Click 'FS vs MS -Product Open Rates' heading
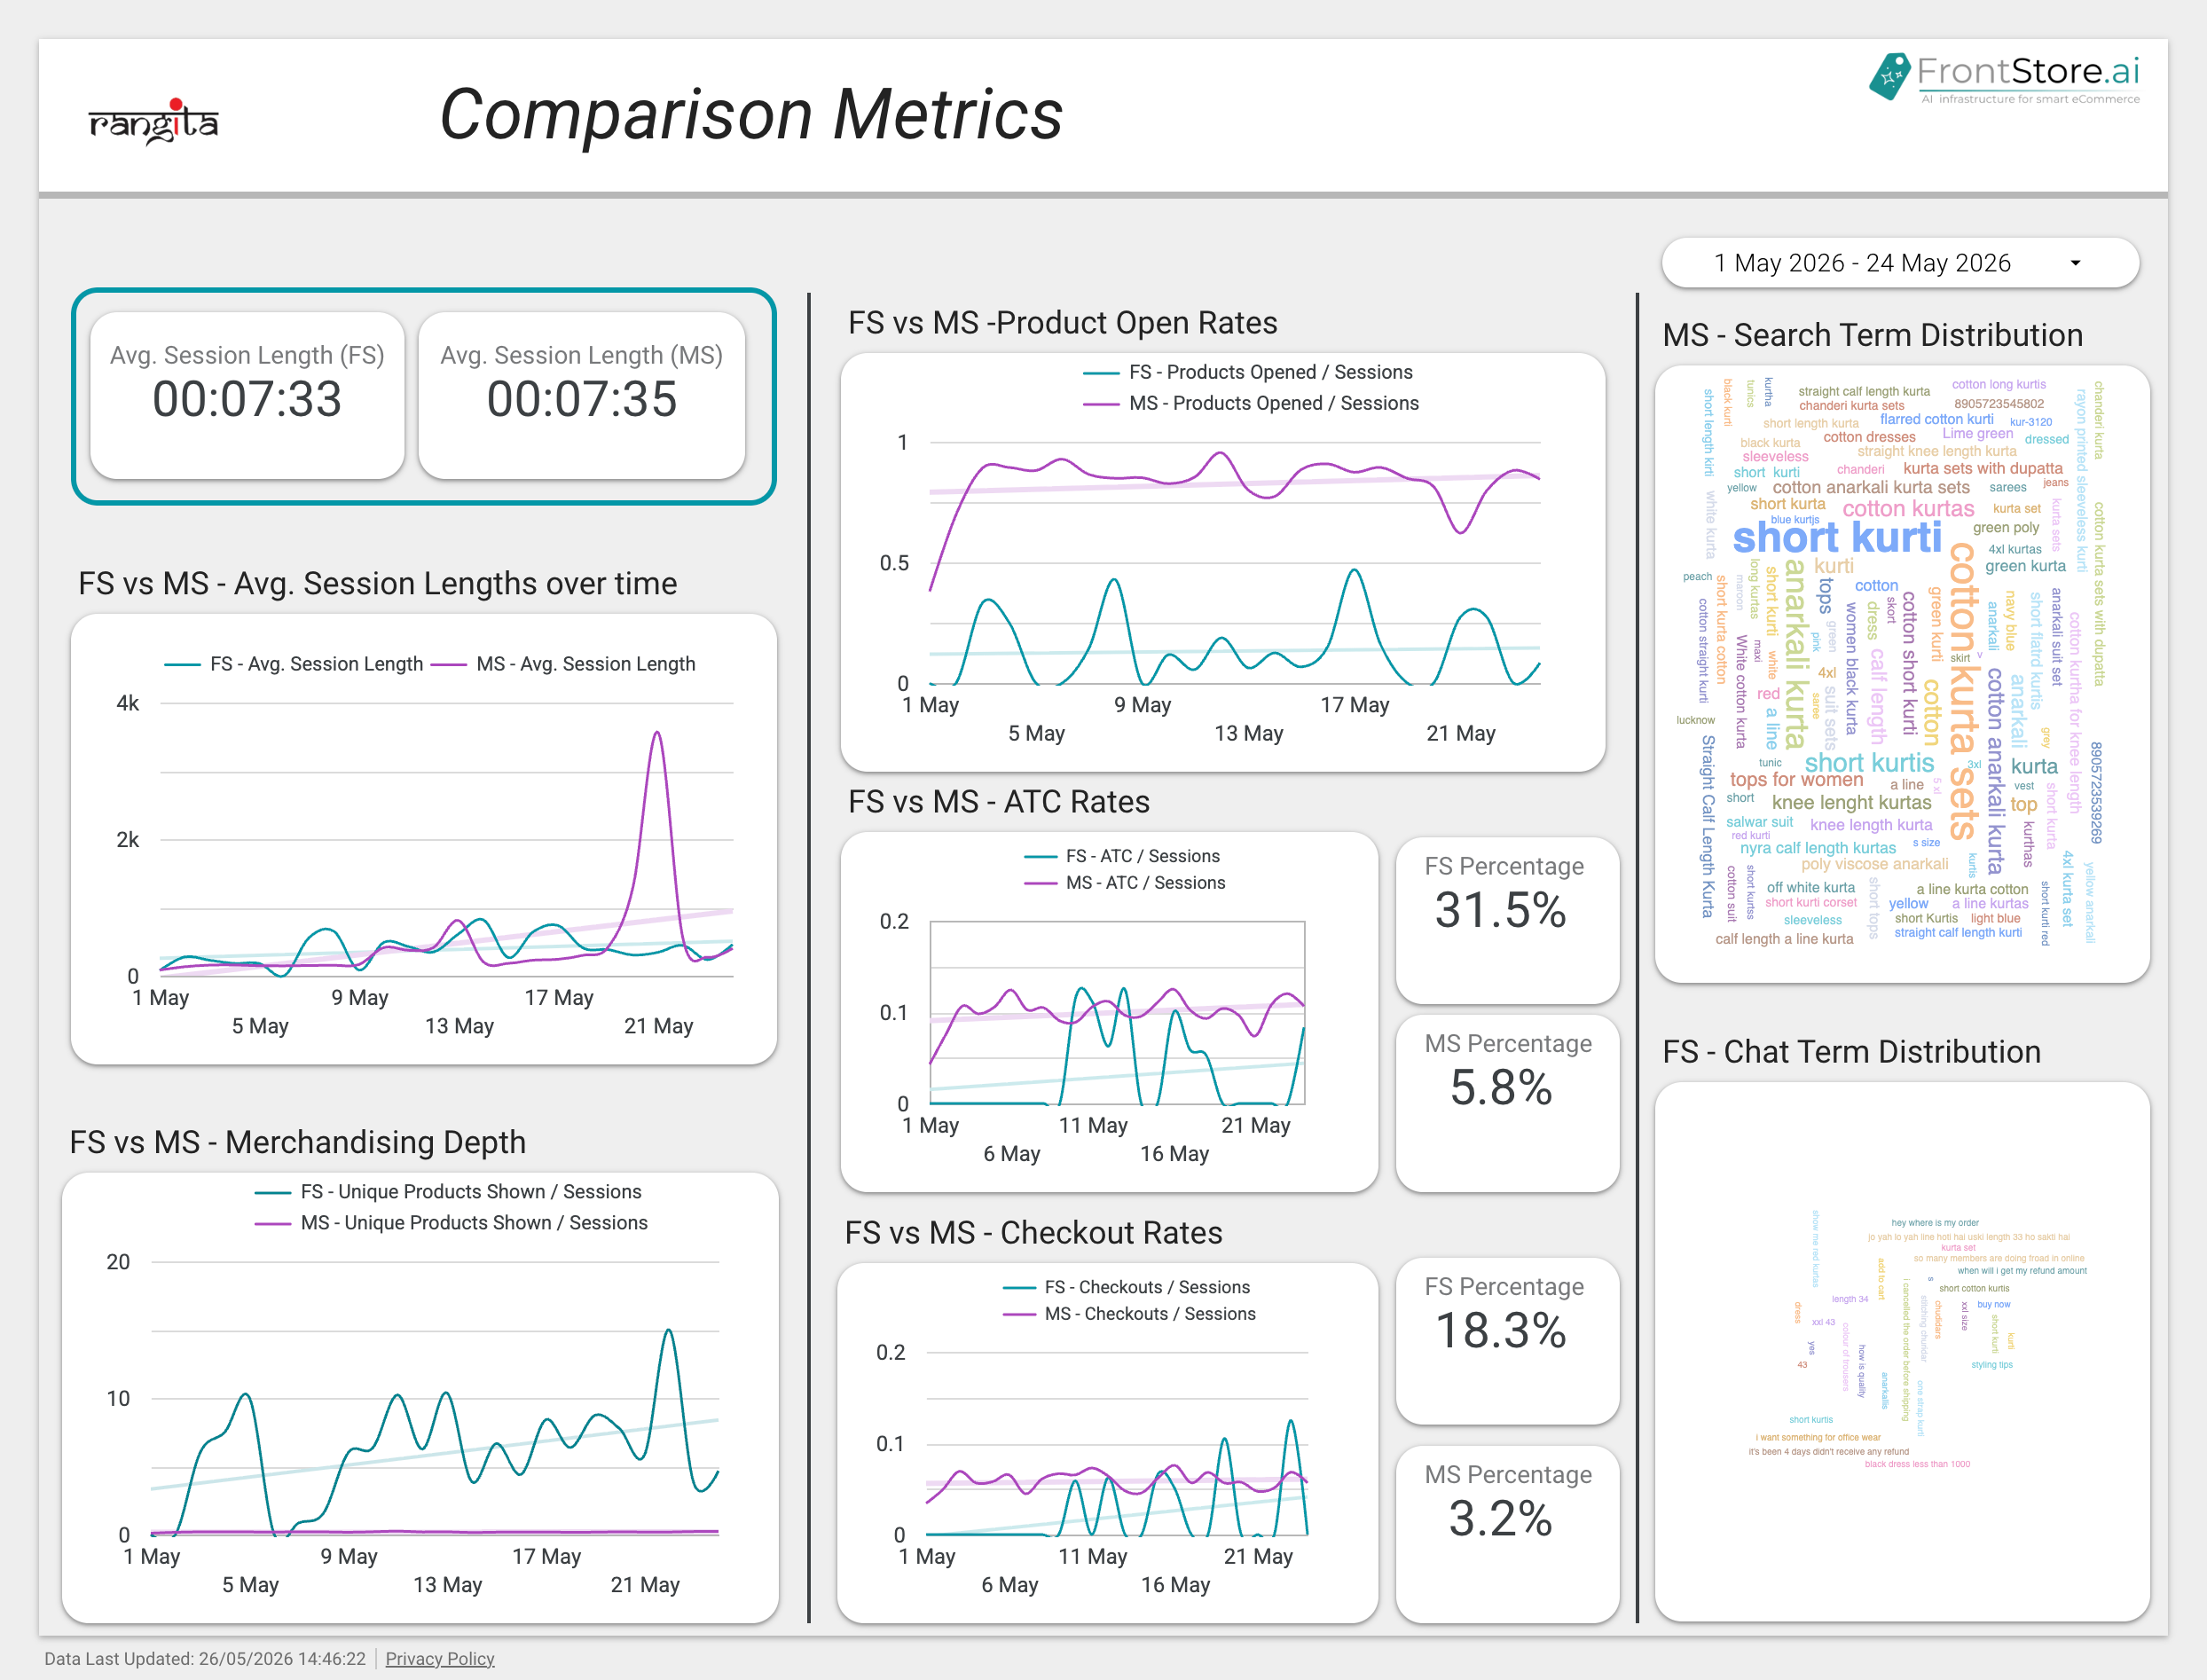Image resolution: width=2207 pixels, height=1680 pixels. pos(1062,323)
